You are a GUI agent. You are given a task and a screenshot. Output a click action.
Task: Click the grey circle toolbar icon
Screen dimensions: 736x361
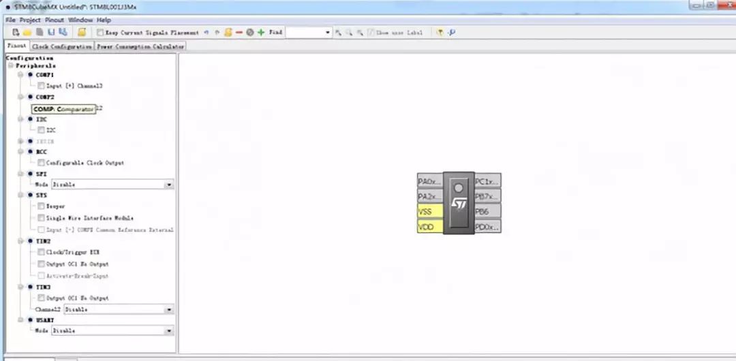(249, 33)
